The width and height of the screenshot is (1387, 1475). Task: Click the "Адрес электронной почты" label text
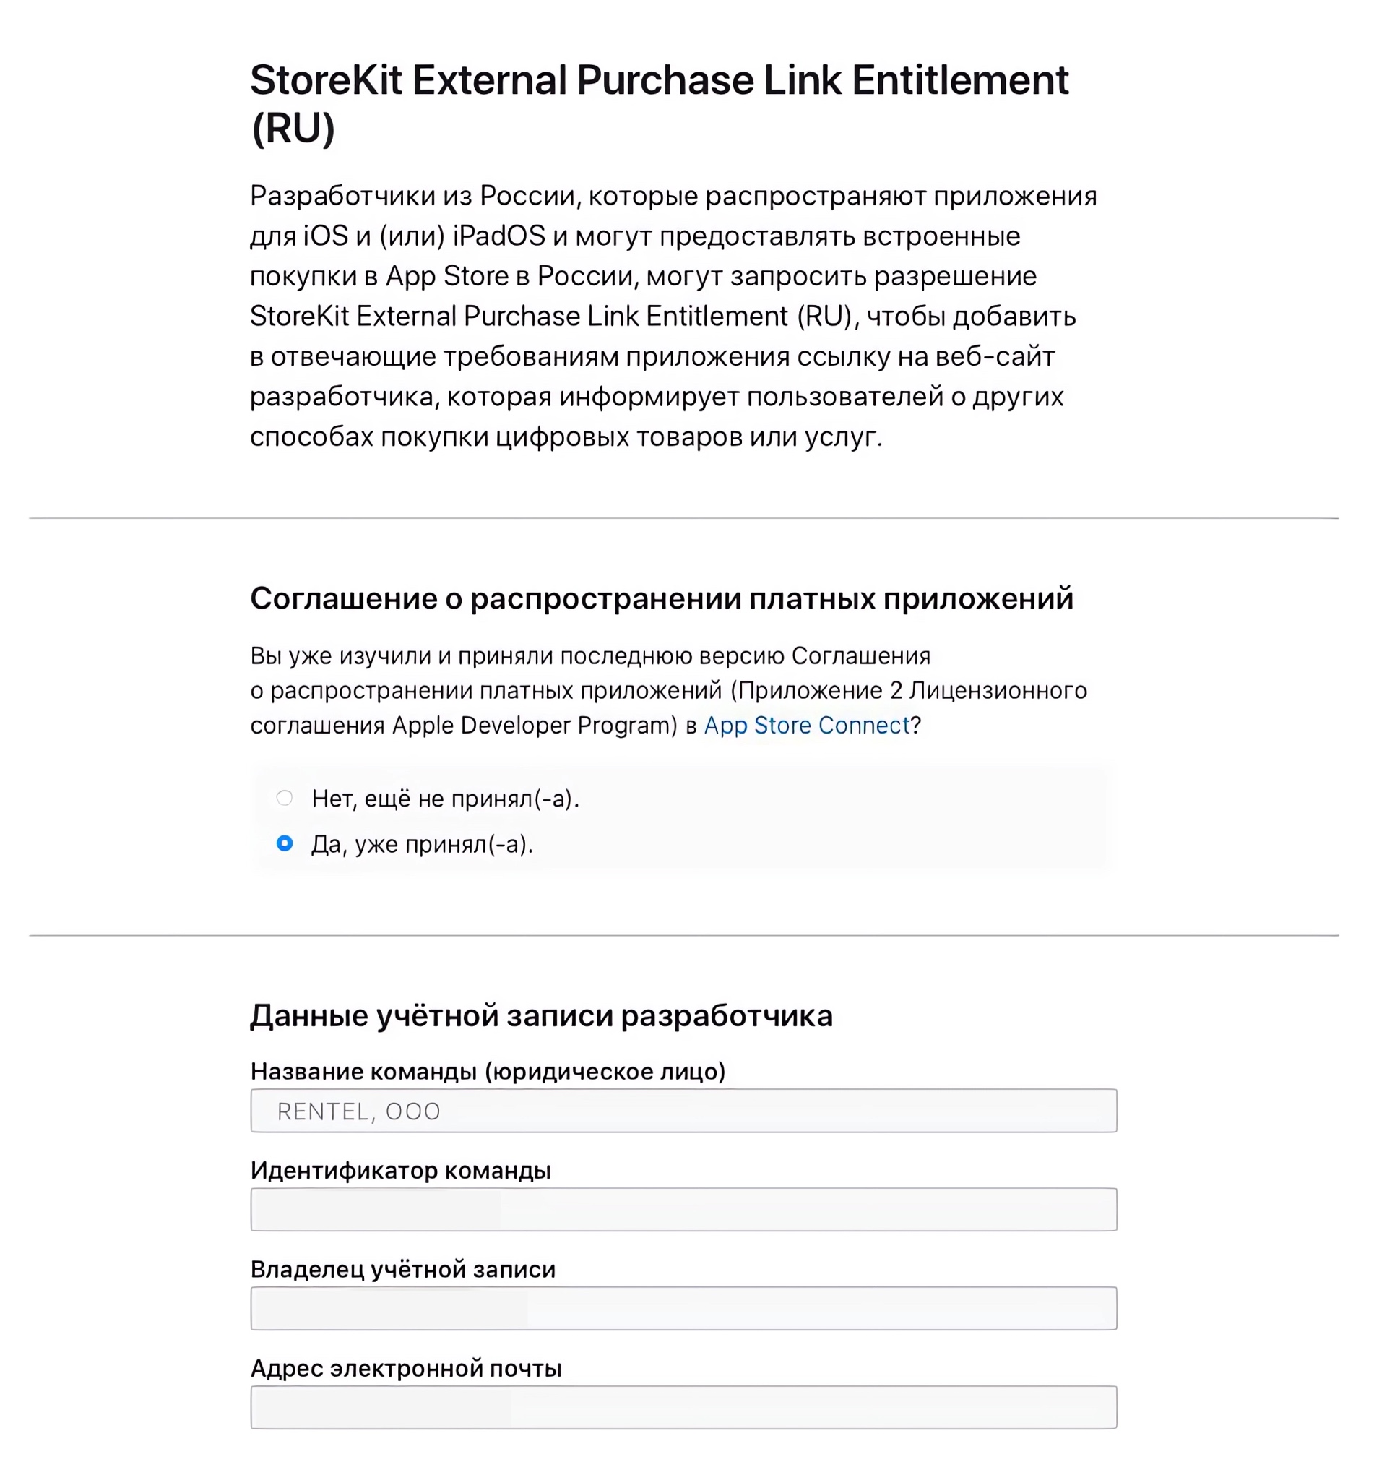point(406,1367)
